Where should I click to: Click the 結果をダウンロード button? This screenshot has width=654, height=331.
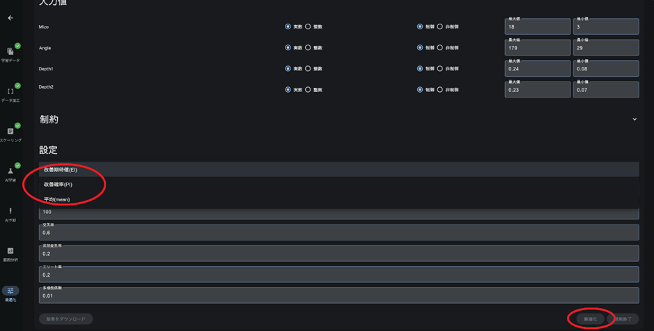[66, 319]
